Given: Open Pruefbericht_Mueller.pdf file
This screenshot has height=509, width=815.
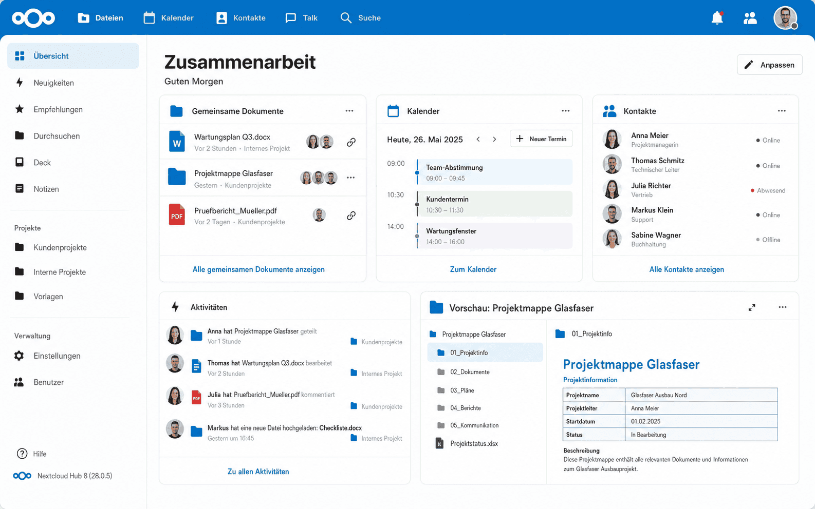Looking at the screenshot, I should coord(235,211).
